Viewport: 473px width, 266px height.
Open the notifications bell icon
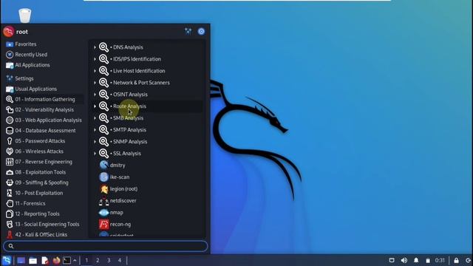tap(416, 260)
